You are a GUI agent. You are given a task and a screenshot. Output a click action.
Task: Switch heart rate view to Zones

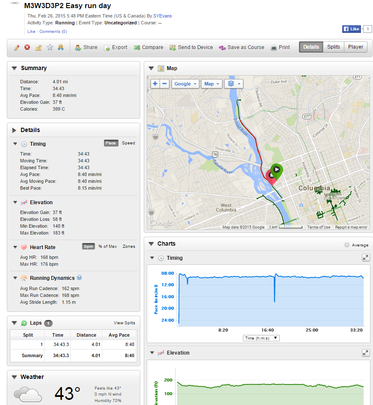129,247
